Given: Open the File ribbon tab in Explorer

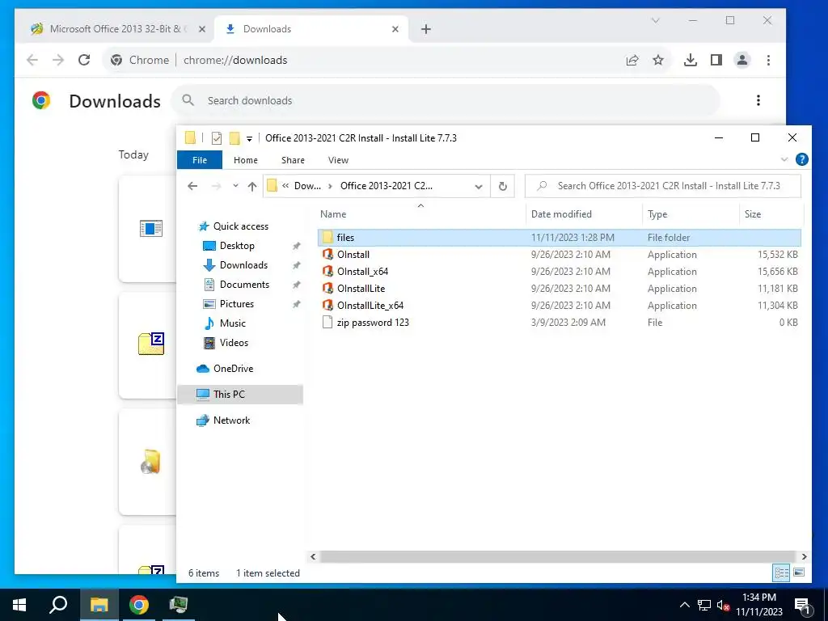Looking at the screenshot, I should click(x=200, y=160).
